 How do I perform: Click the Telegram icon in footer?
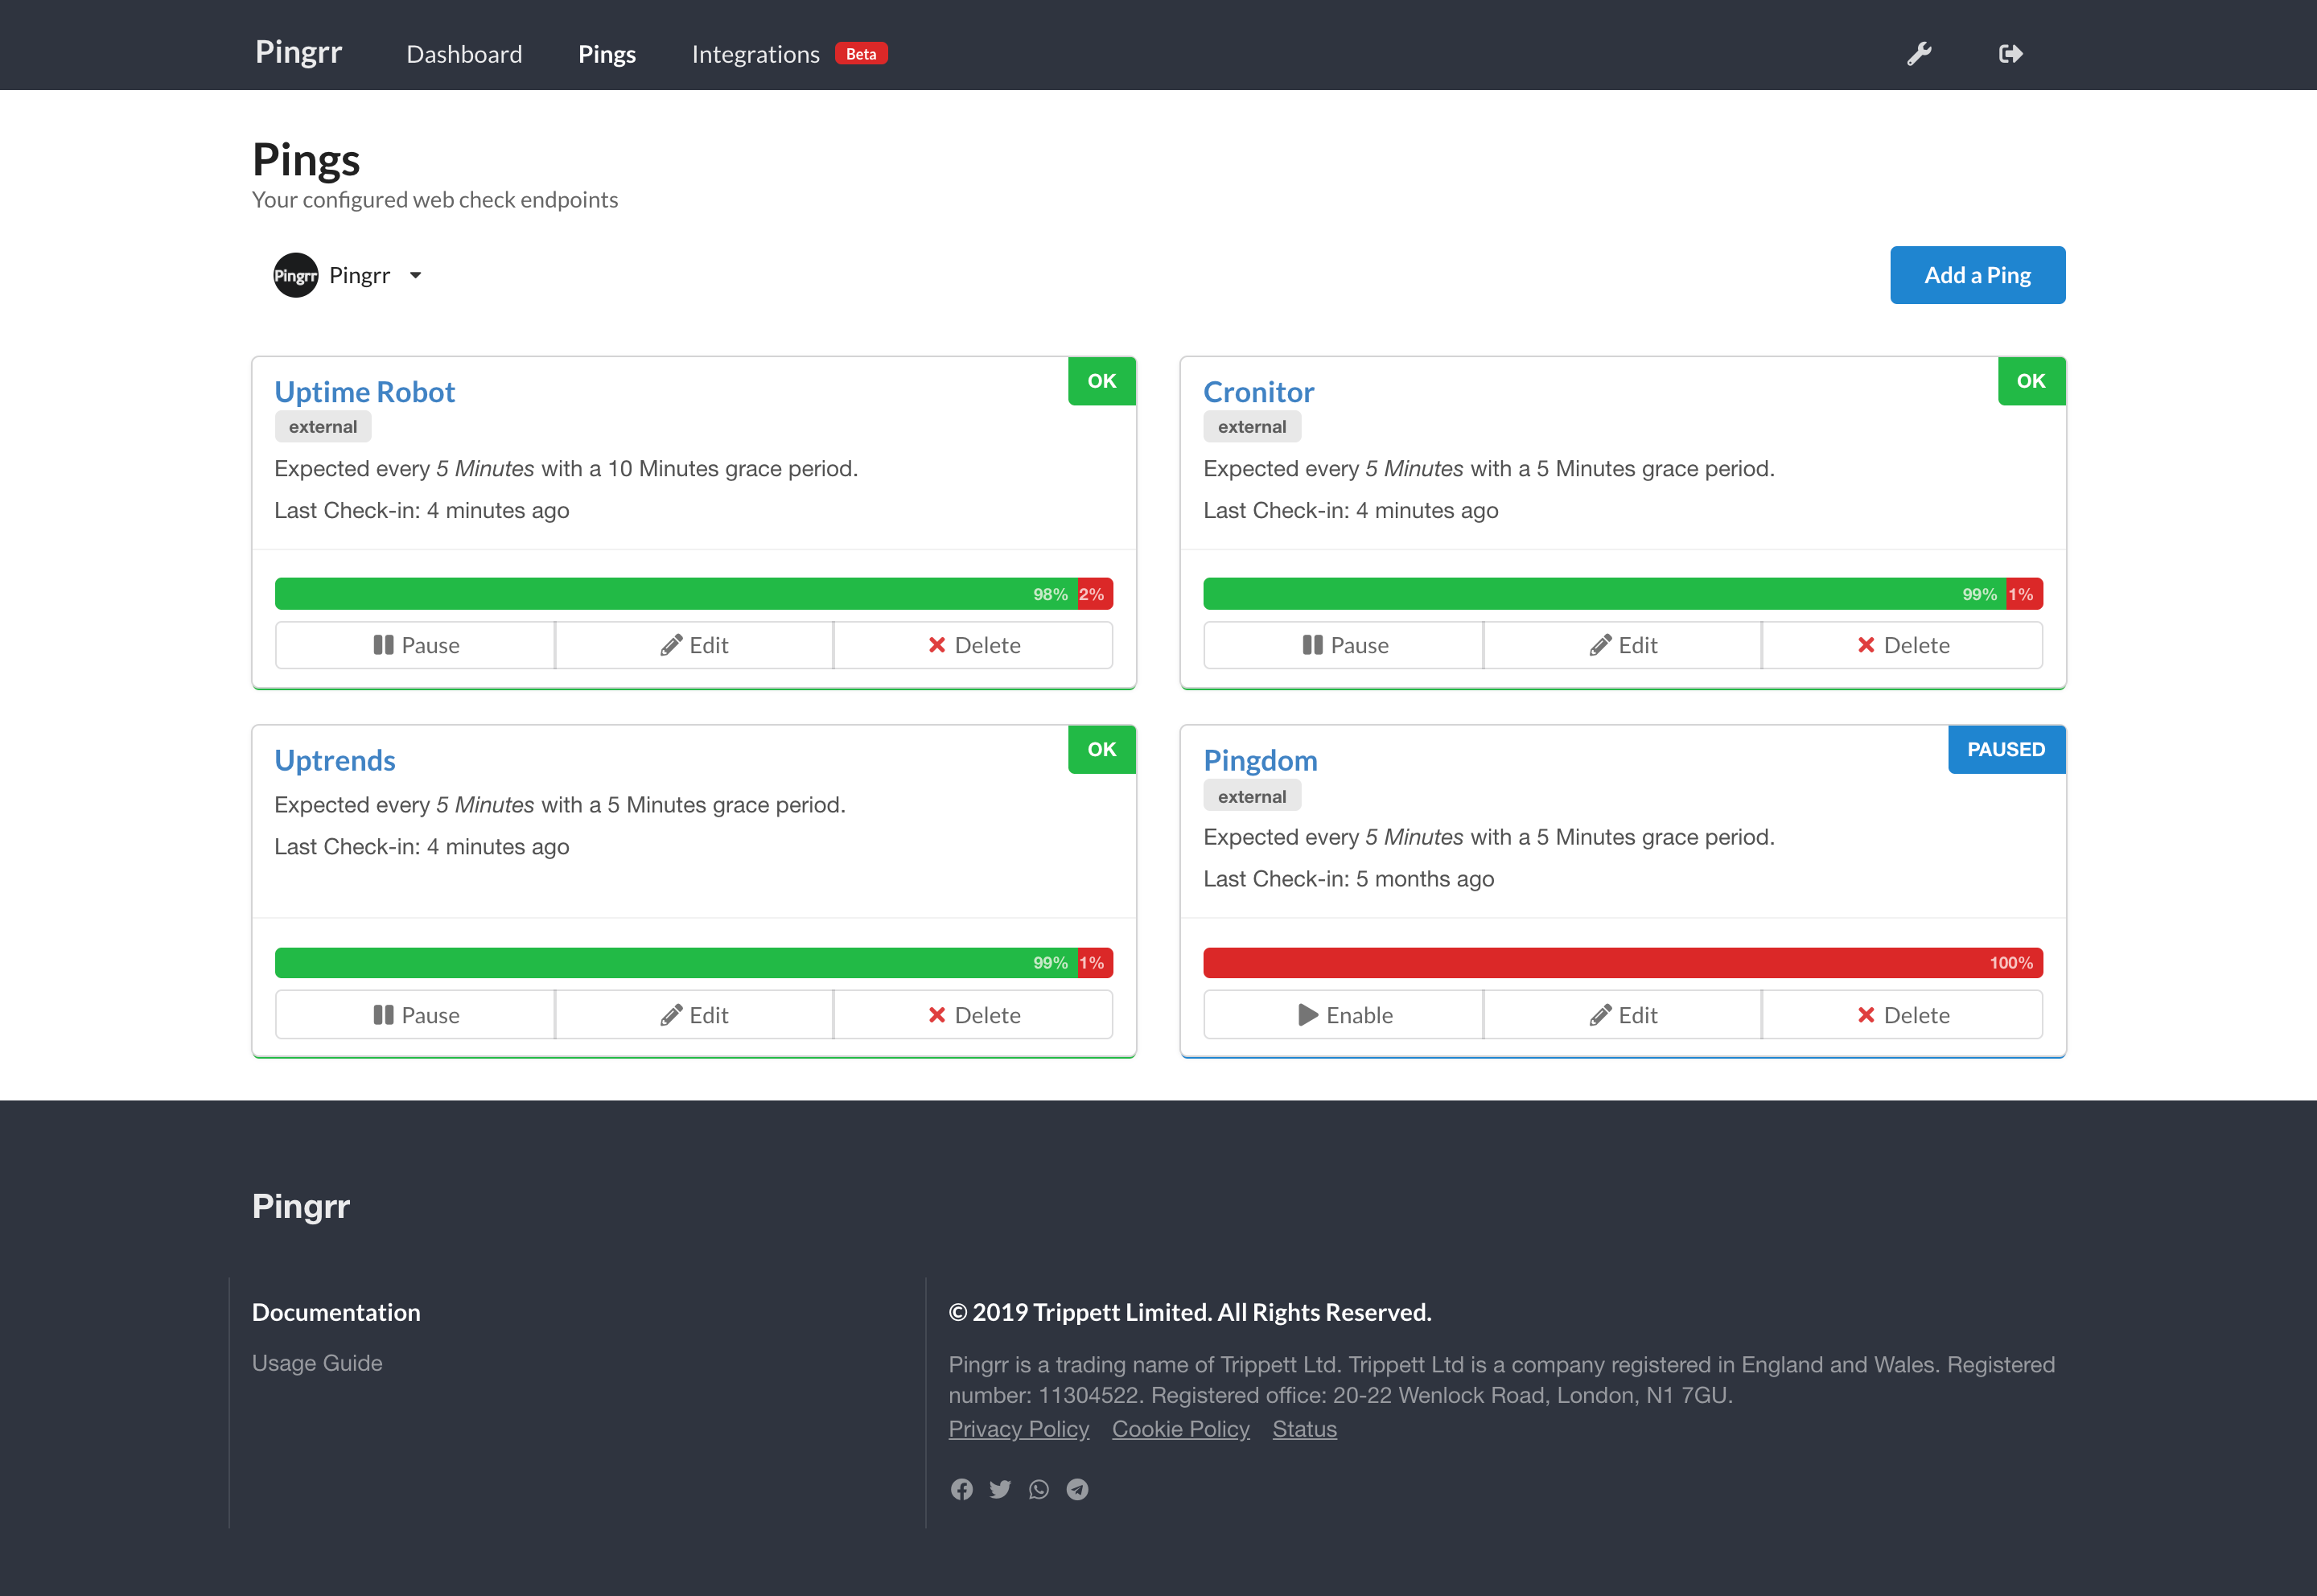(1077, 1489)
